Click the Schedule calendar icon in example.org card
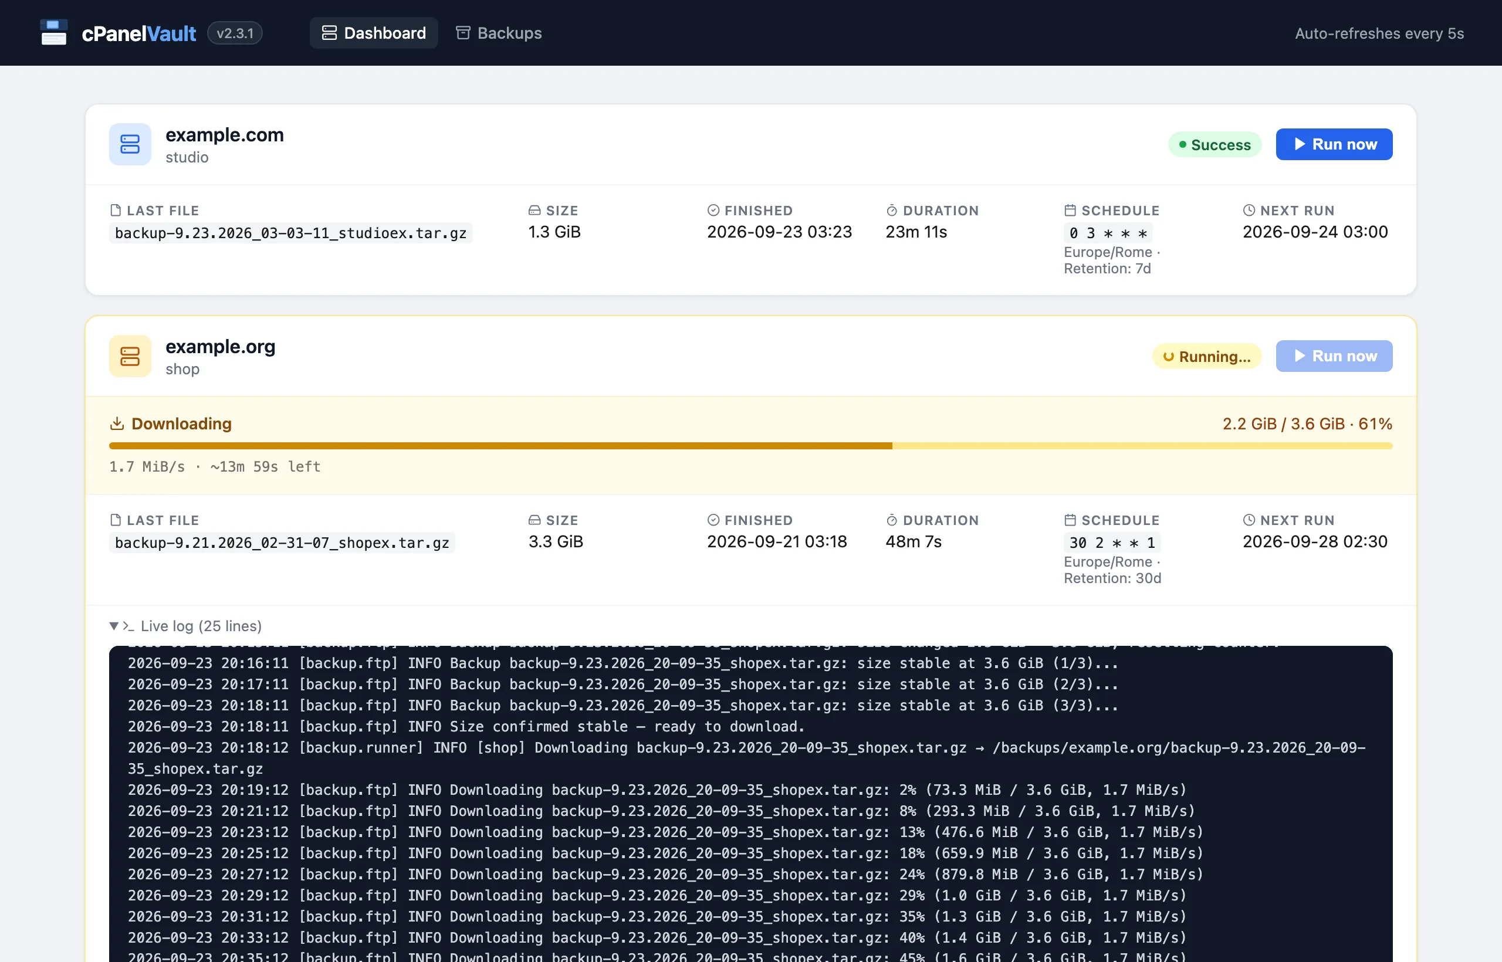Screen dimensions: 1502x962 (1070, 520)
